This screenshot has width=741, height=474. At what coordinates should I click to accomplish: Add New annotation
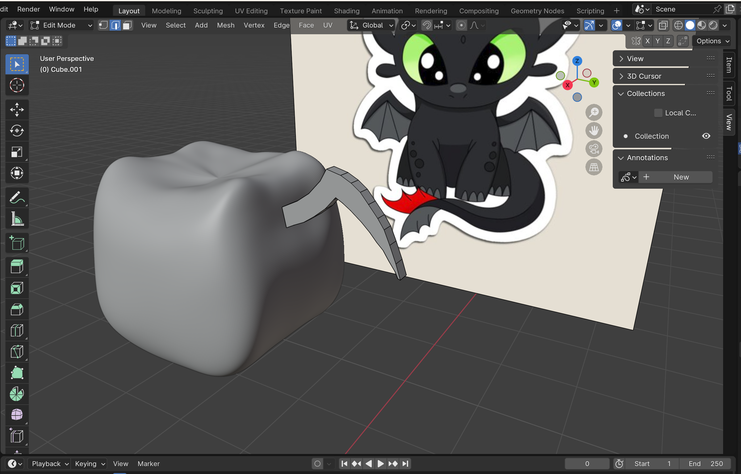(x=676, y=177)
